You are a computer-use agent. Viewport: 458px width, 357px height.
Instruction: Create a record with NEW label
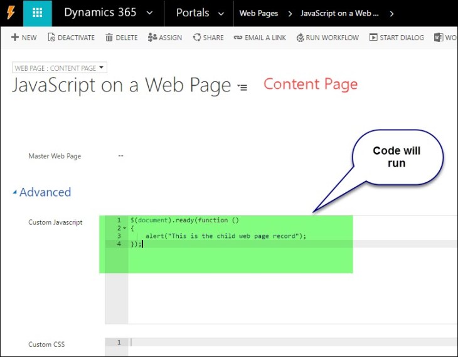(x=29, y=38)
